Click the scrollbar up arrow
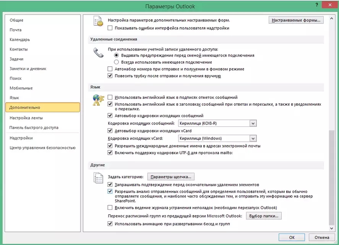Image resolution: width=339 pixels, height=245 pixels. (332, 19)
